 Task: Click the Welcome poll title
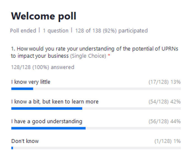44,16
